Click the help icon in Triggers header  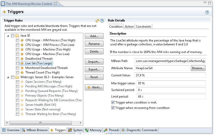tap(207, 12)
